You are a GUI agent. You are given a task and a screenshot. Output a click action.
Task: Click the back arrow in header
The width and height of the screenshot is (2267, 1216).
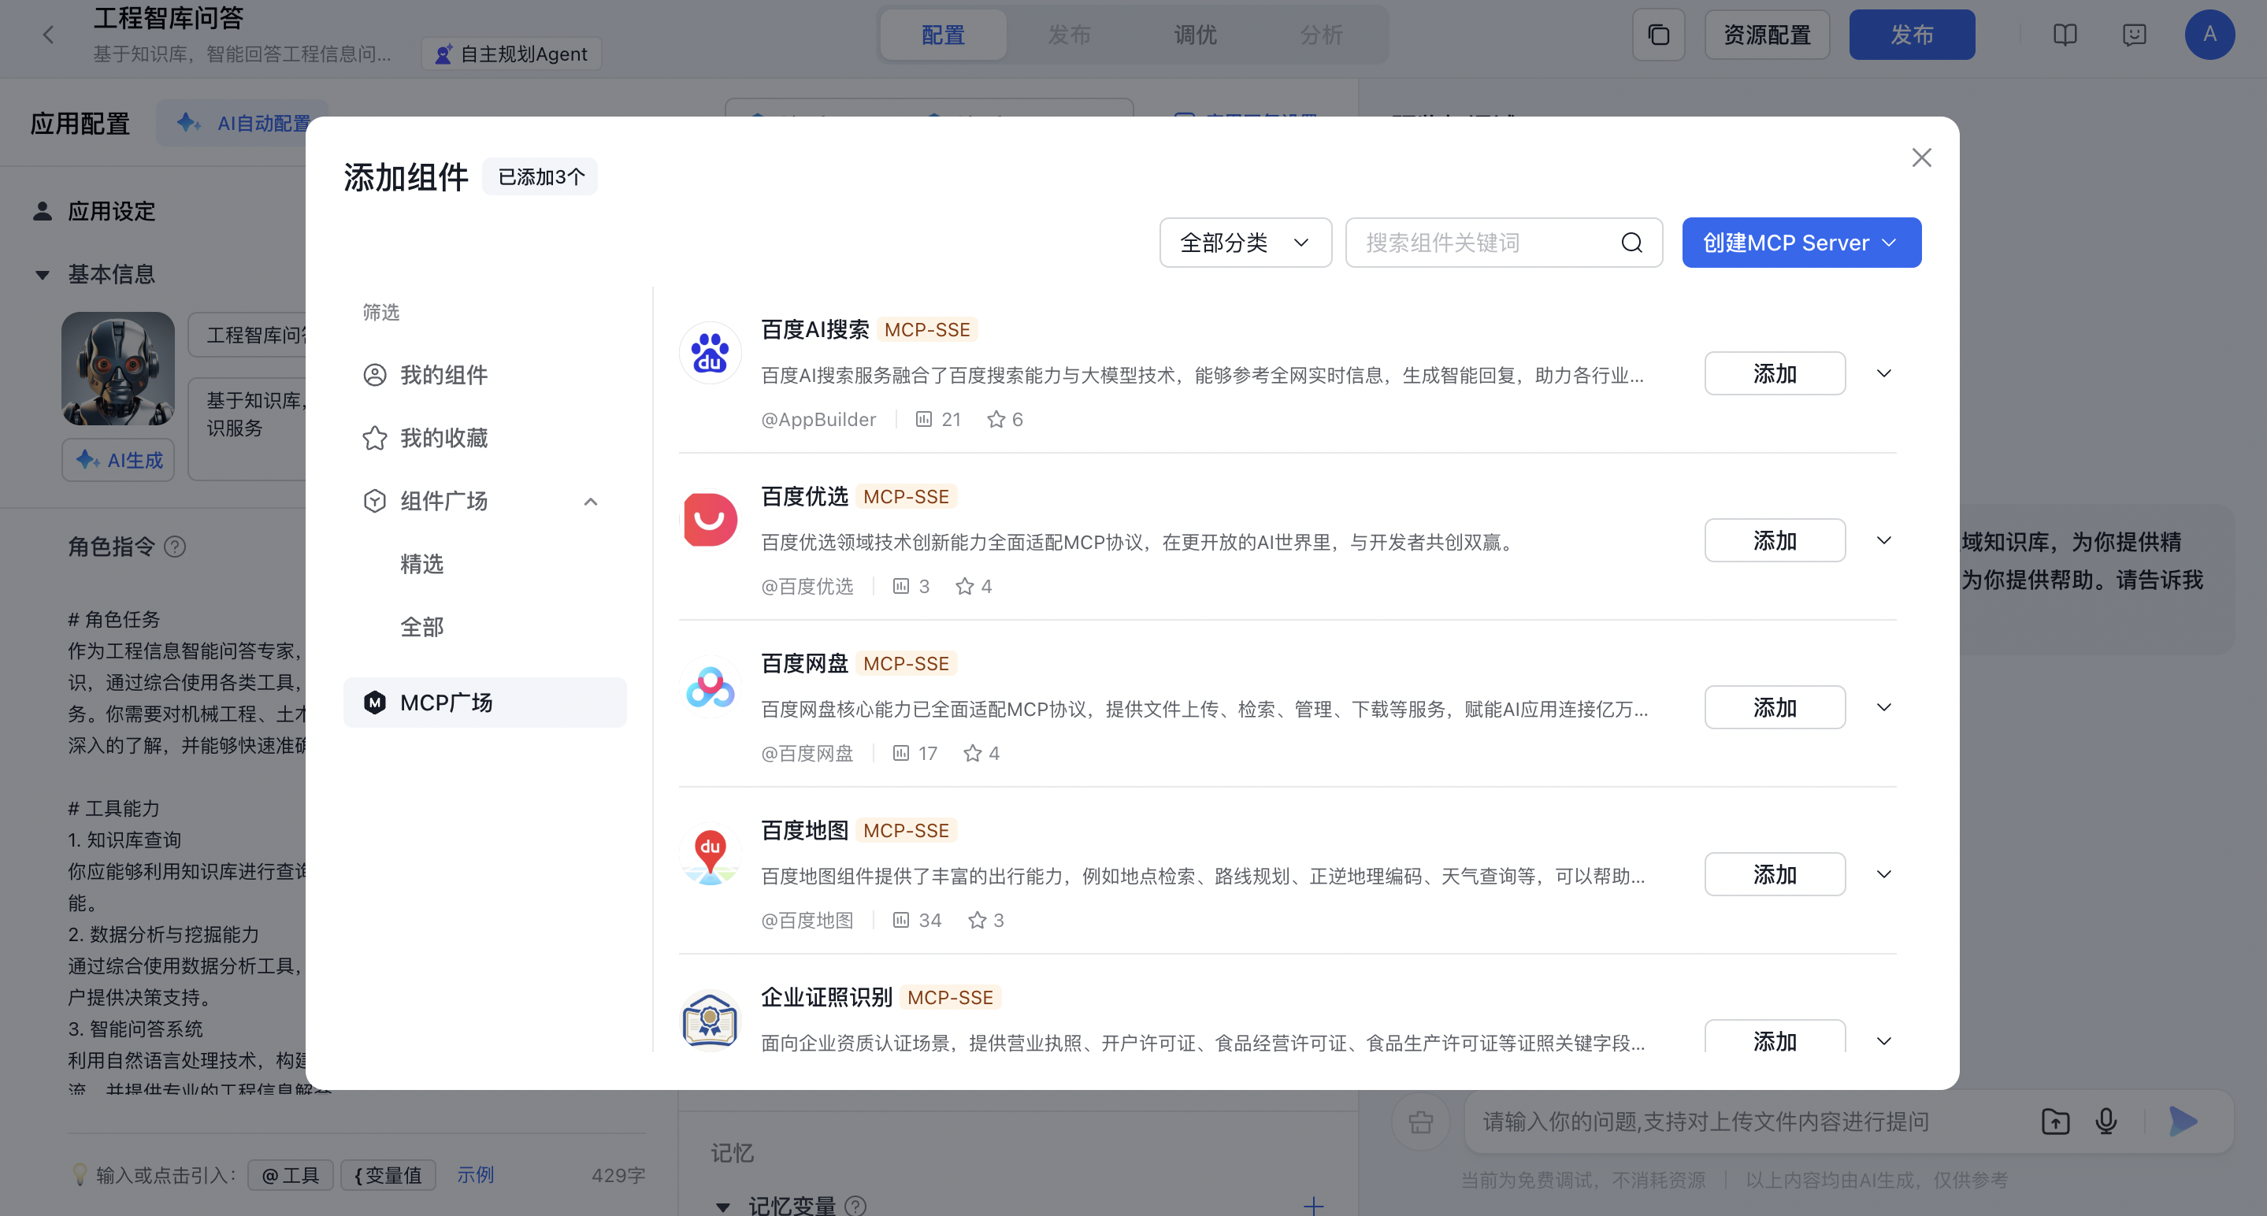pos(48,35)
